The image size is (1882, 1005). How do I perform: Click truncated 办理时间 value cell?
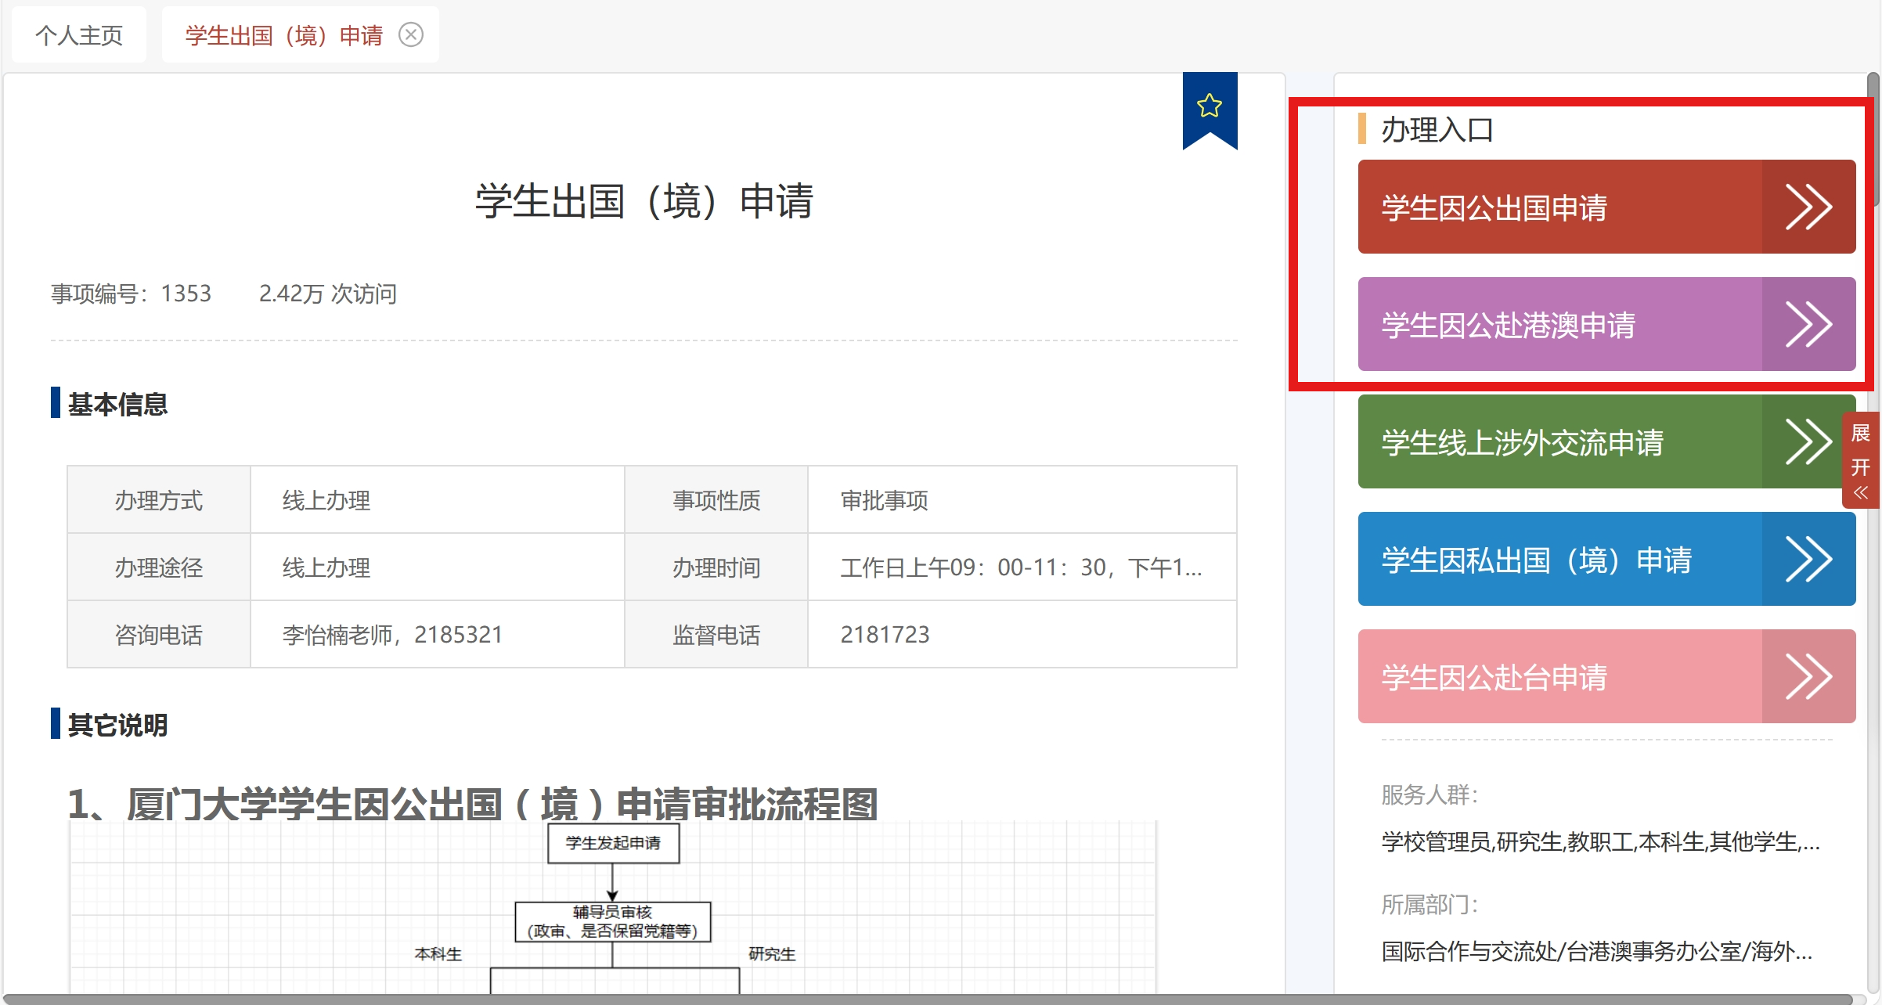(x=1021, y=567)
